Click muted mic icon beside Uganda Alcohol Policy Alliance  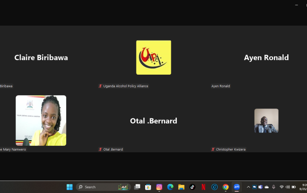point(100,86)
